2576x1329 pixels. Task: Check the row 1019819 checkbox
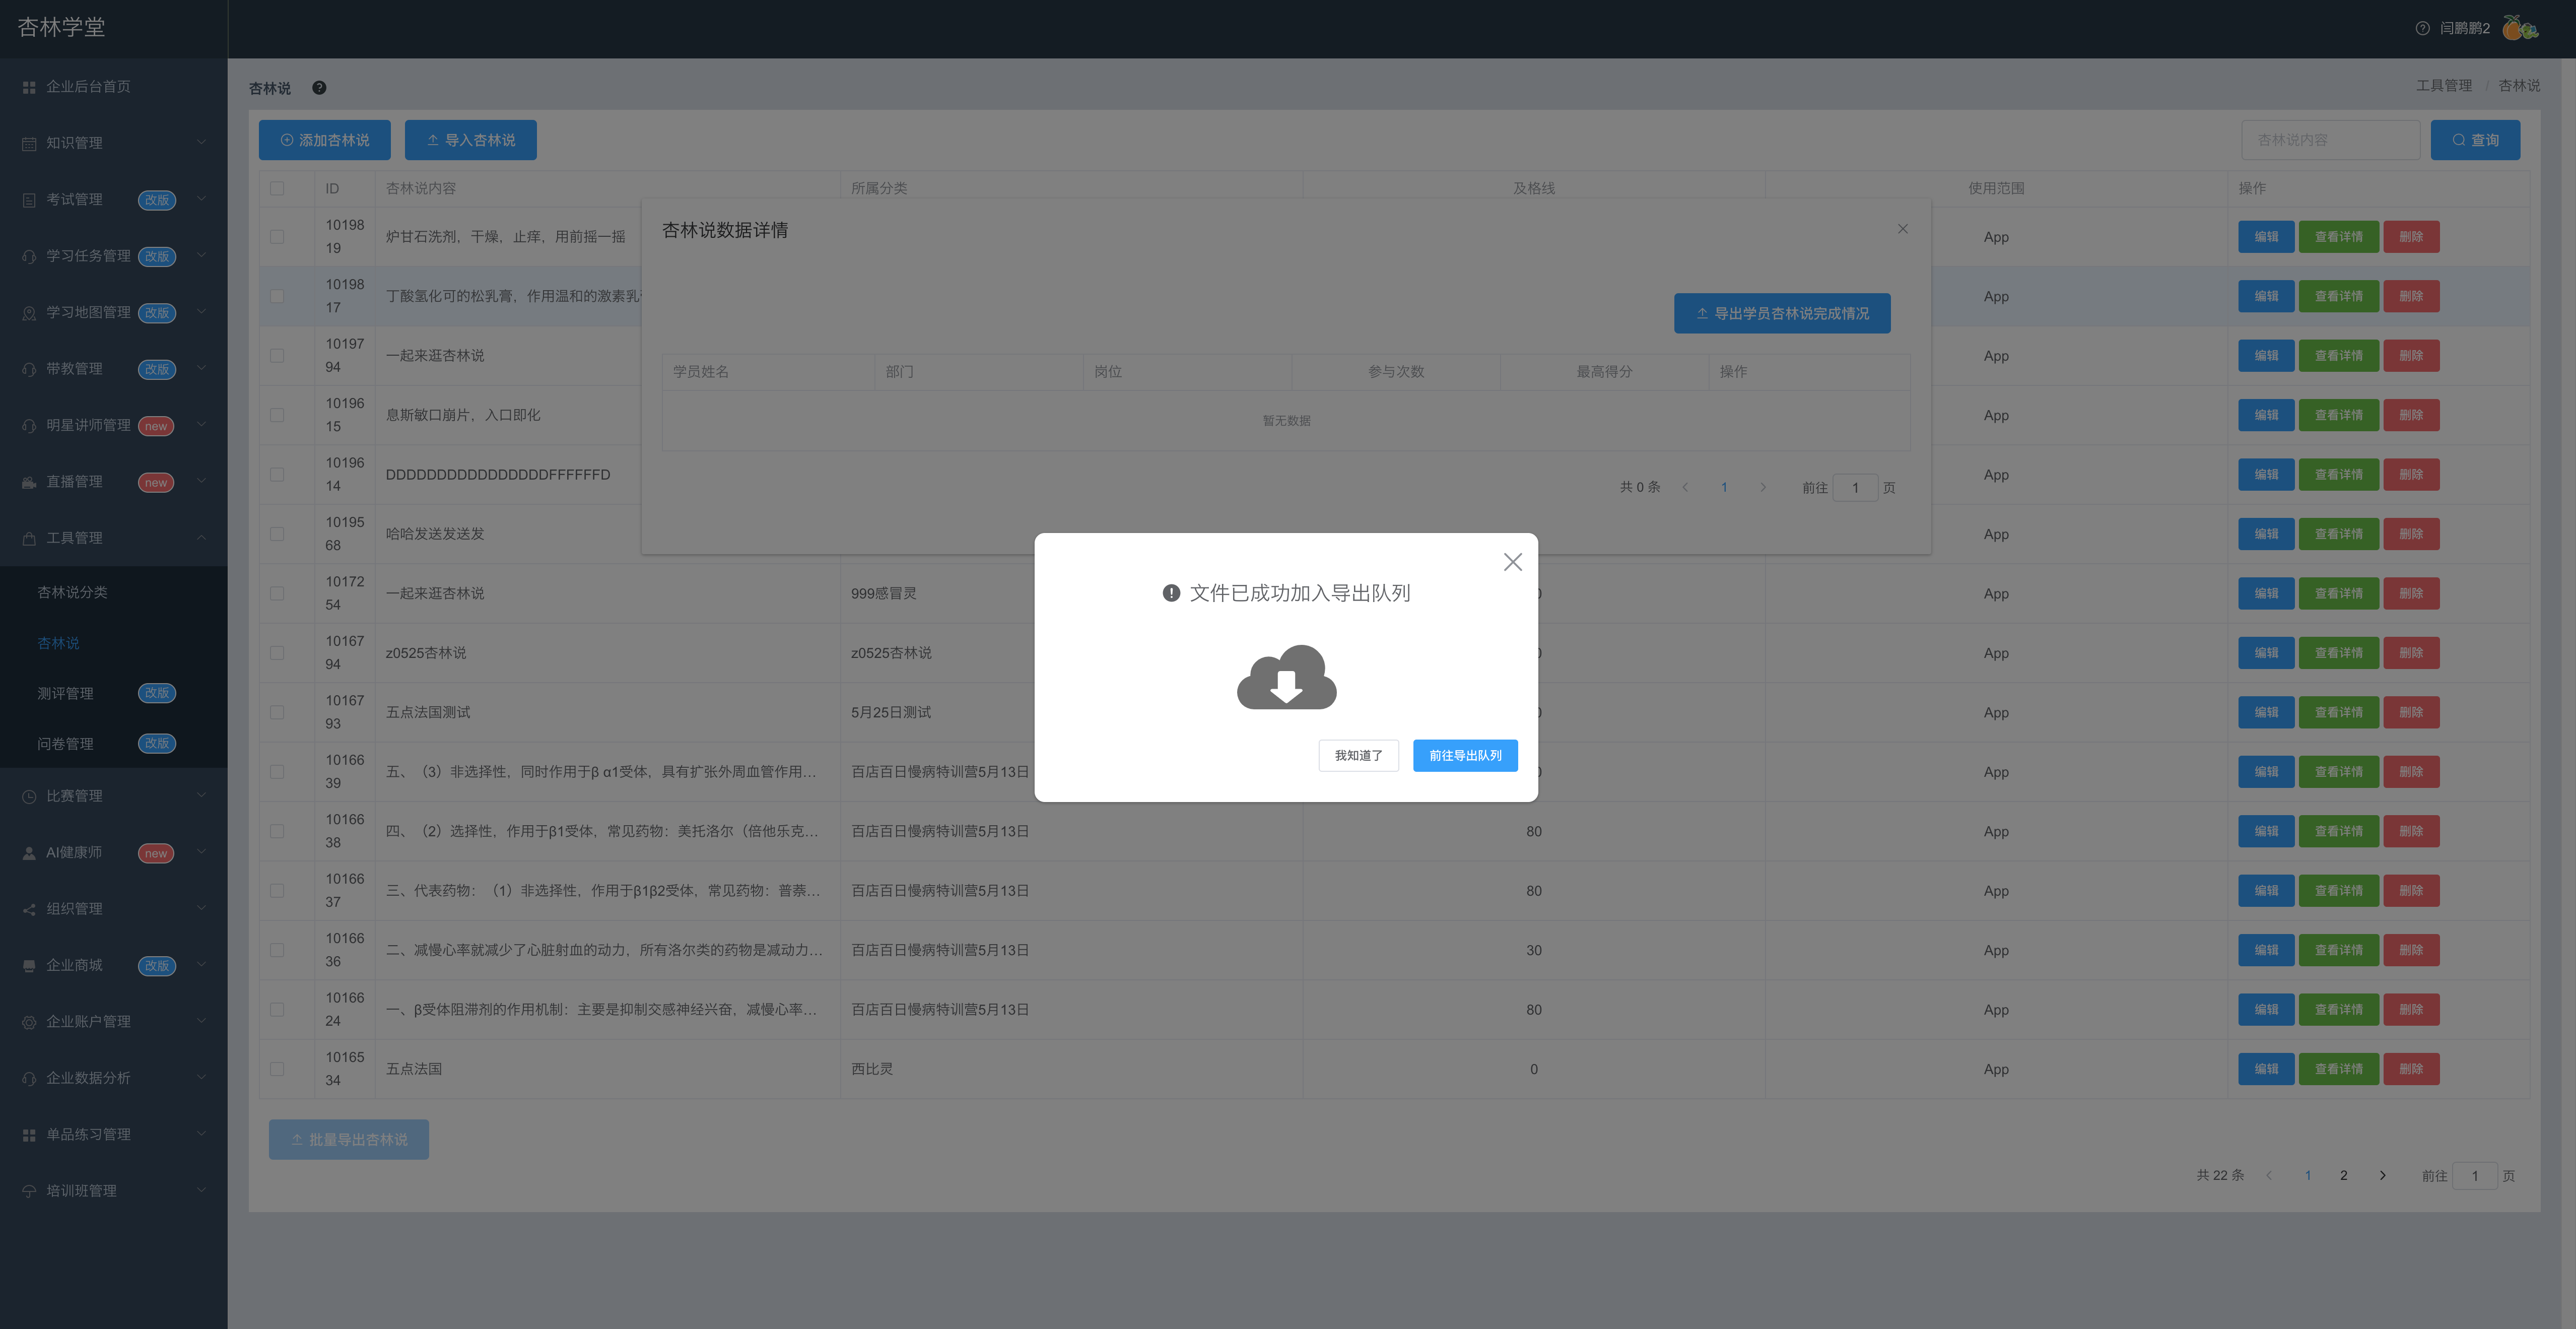(277, 237)
